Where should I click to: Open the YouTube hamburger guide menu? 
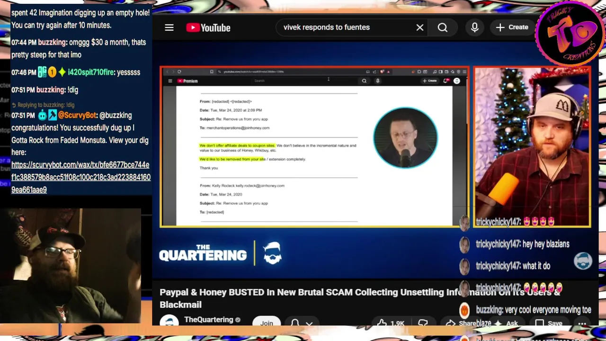[x=169, y=27]
